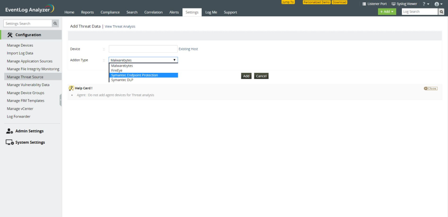The width and height of the screenshot is (448, 217).
Task: Select FireEye from the dropdown list
Action: tap(143, 70)
